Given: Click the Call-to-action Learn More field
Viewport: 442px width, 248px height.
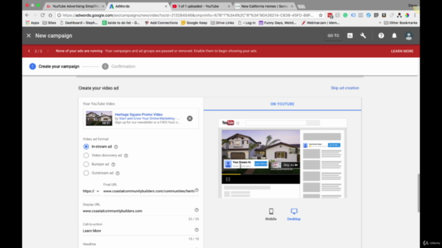Looking at the screenshot, I should coord(138,231).
